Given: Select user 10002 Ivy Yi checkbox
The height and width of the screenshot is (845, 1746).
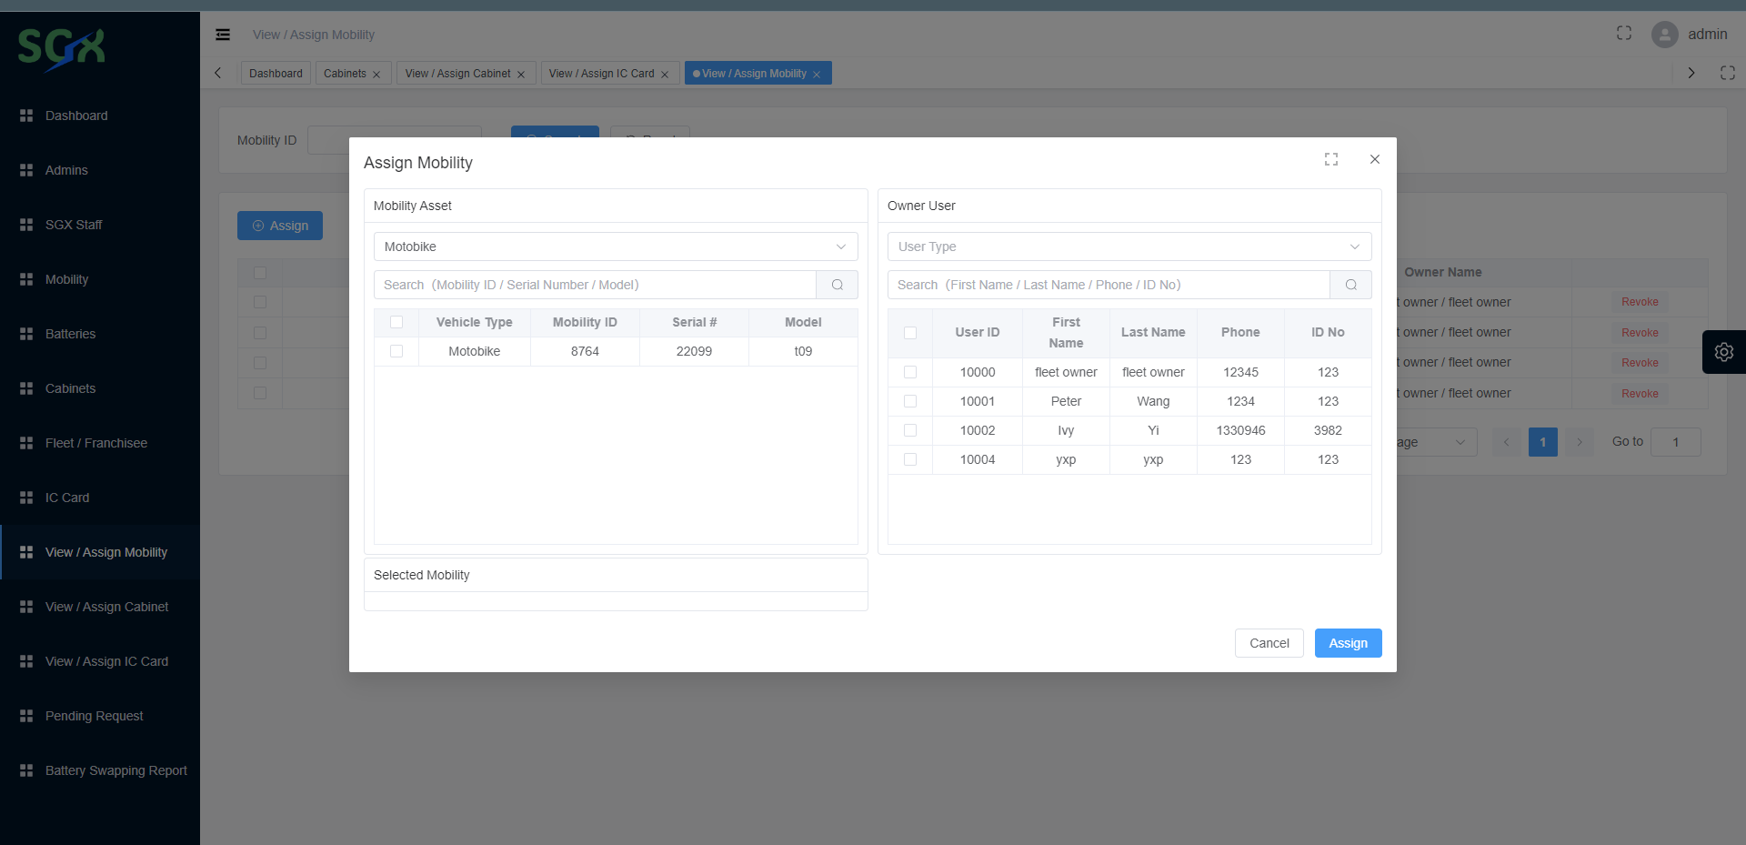Looking at the screenshot, I should [910, 430].
